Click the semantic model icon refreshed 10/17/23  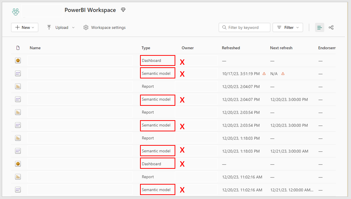pyautogui.click(x=18, y=73)
